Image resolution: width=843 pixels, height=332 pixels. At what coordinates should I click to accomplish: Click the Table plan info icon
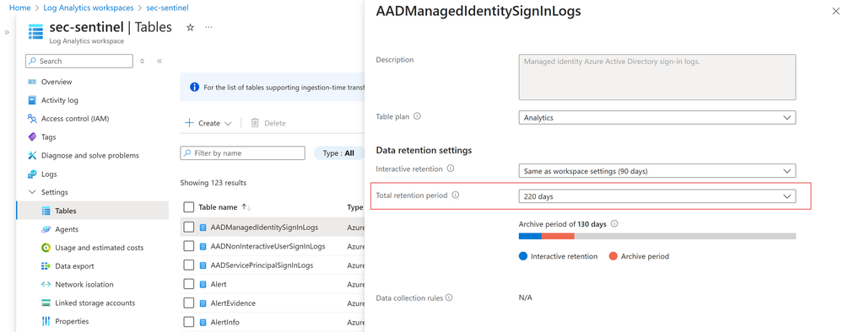[x=417, y=116]
